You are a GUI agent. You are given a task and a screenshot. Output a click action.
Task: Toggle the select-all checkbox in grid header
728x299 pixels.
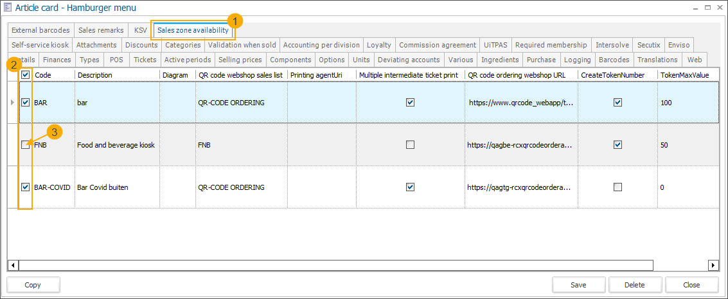(x=25, y=75)
